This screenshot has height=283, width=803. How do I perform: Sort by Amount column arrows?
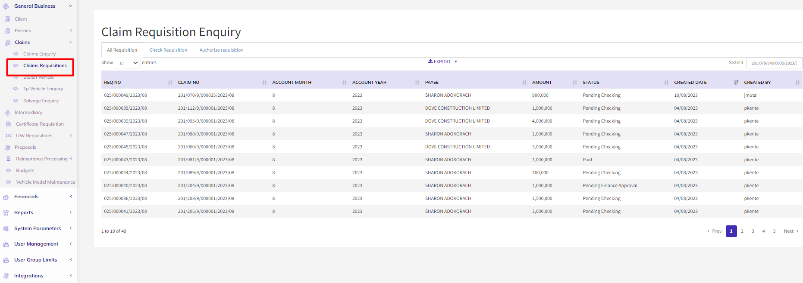point(574,82)
